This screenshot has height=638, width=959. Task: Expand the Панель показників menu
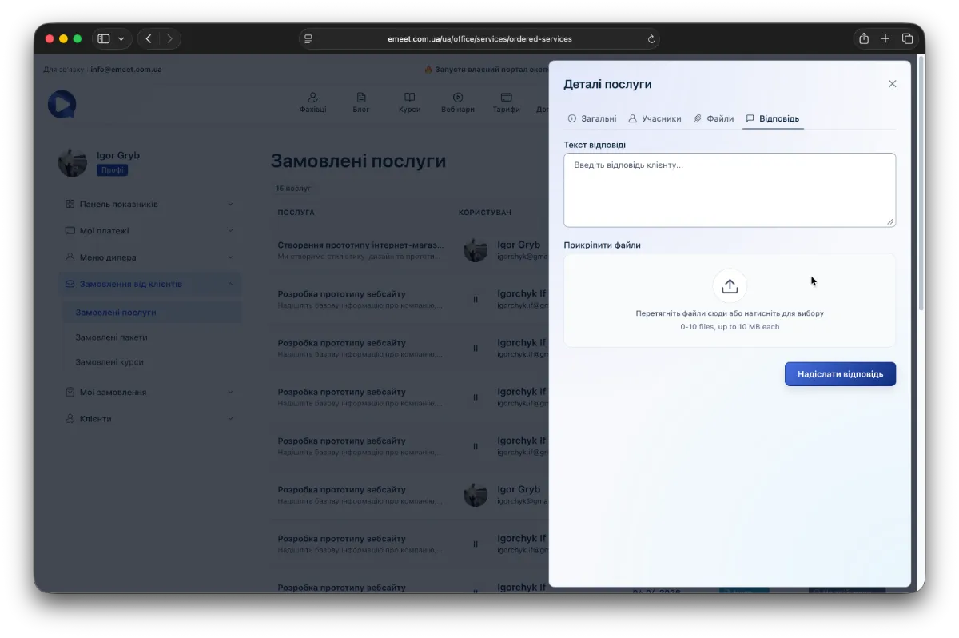[x=149, y=205]
